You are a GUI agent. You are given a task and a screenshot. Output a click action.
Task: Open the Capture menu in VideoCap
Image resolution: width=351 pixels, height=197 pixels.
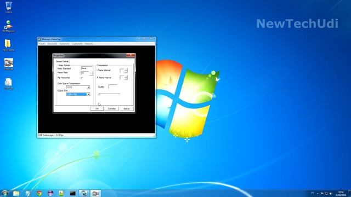[x=77, y=44]
